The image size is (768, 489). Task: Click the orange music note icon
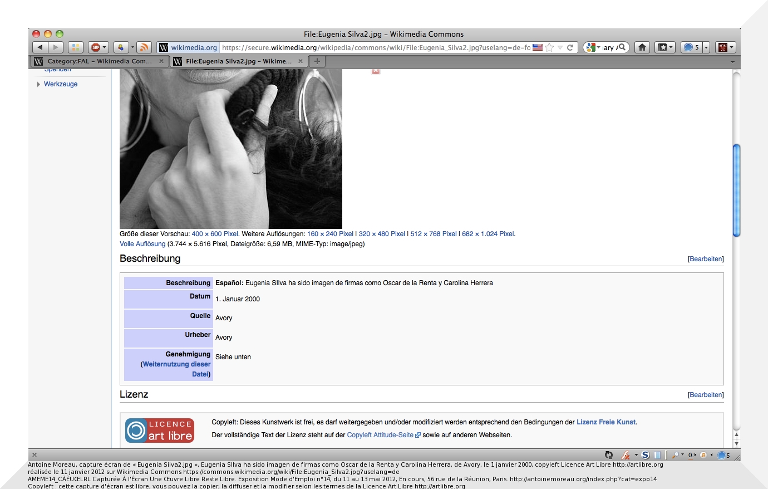tap(703, 455)
